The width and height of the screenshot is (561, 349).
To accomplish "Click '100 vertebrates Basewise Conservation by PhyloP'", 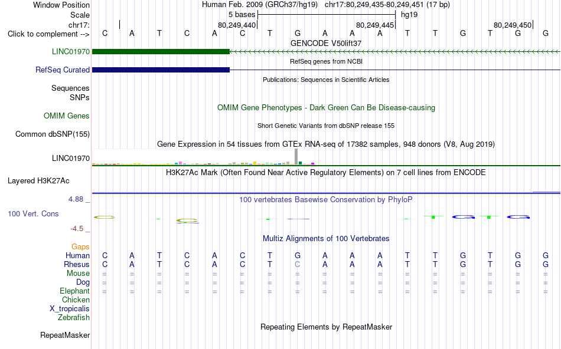I will pyautogui.click(x=326, y=200).
